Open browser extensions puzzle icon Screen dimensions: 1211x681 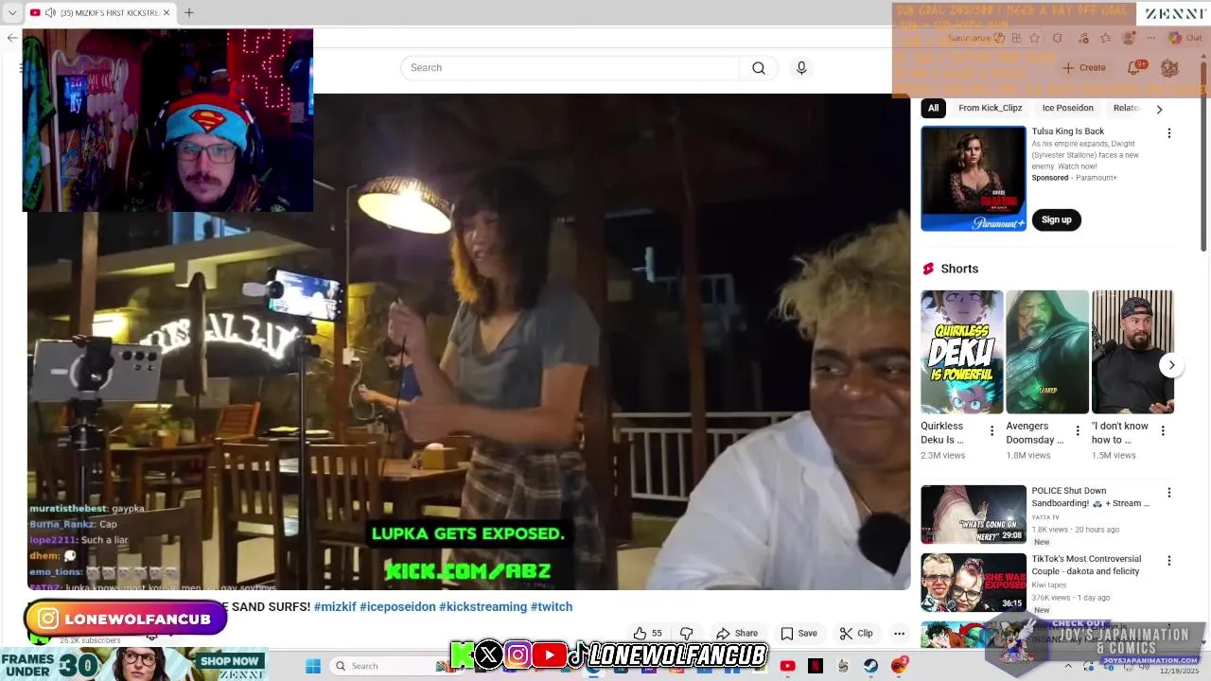(1058, 38)
